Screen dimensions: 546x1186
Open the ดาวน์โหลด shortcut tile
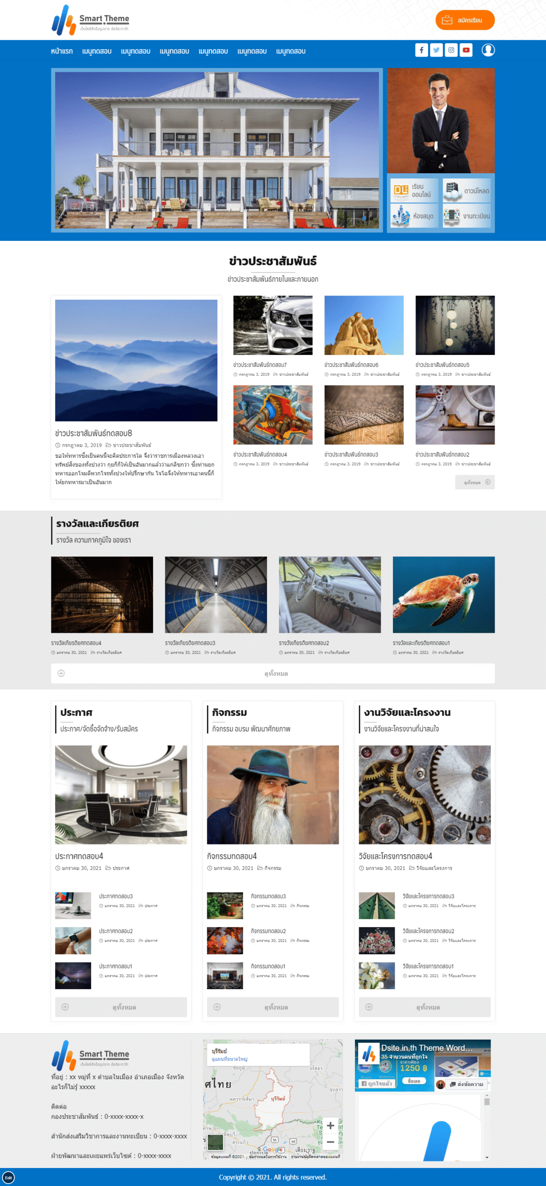pyautogui.click(x=467, y=190)
